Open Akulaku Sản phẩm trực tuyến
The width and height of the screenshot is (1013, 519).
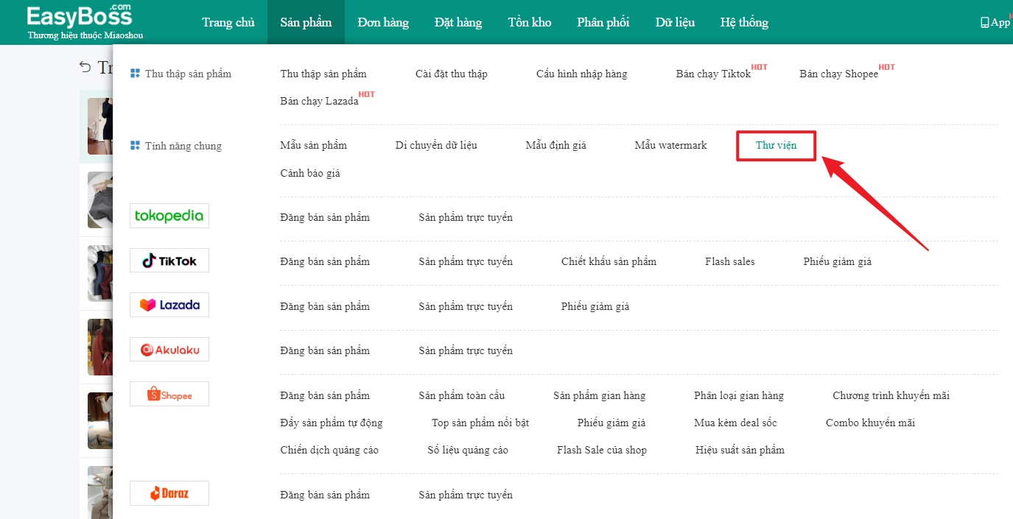[466, 350]
